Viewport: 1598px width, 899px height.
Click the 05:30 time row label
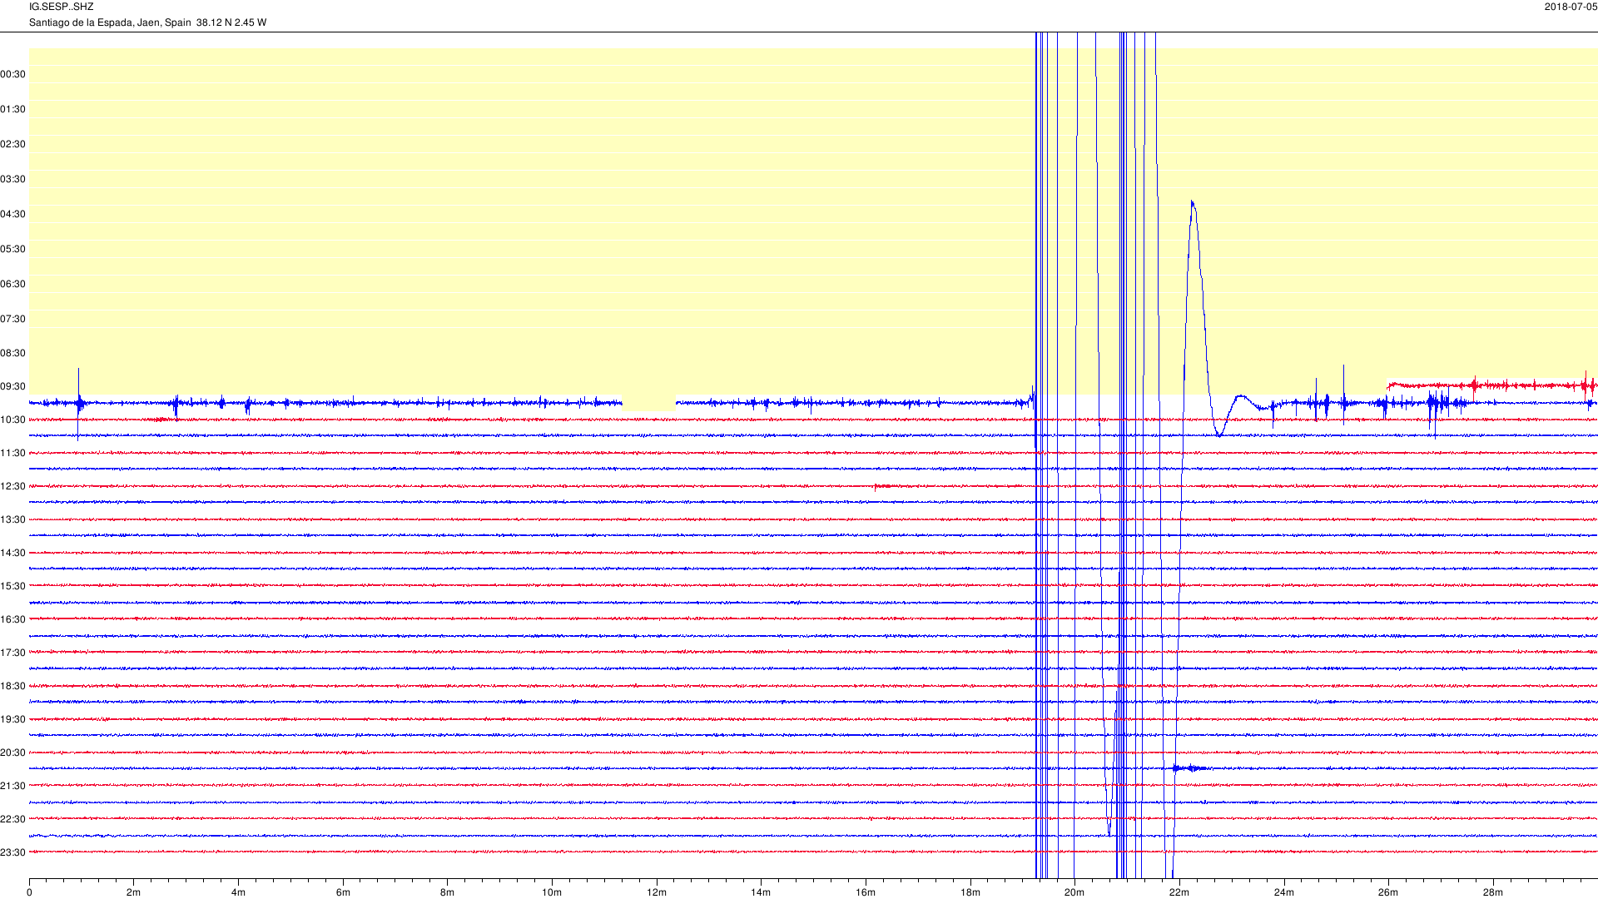pos(12,249)
